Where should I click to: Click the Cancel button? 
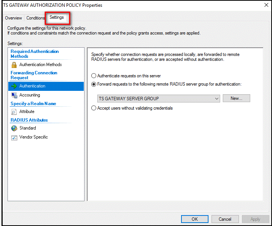click(225, 219)
